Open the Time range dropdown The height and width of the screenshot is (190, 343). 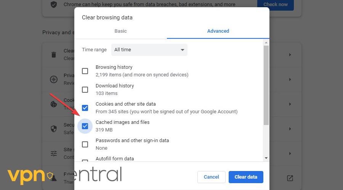[149, 50]
